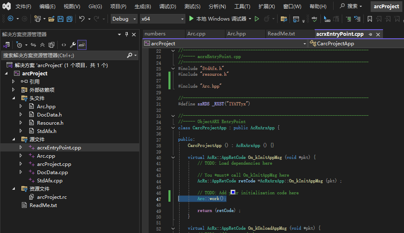
Task: Open the x64 platform dropdown
Action: (163, 19)
